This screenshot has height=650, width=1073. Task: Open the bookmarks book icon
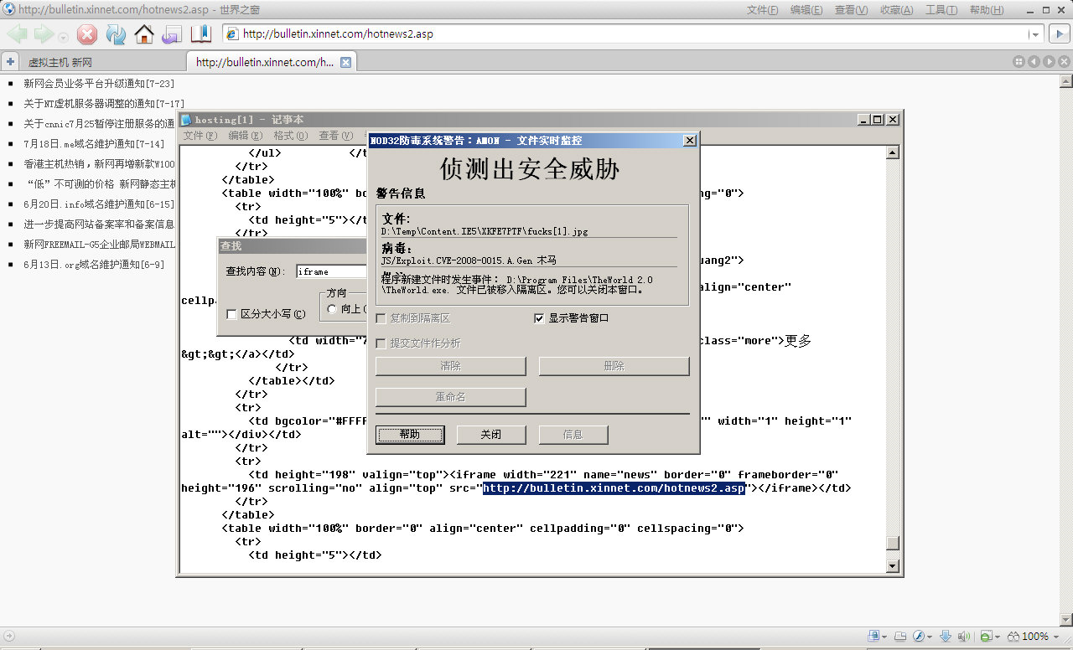tap(201, 34)
